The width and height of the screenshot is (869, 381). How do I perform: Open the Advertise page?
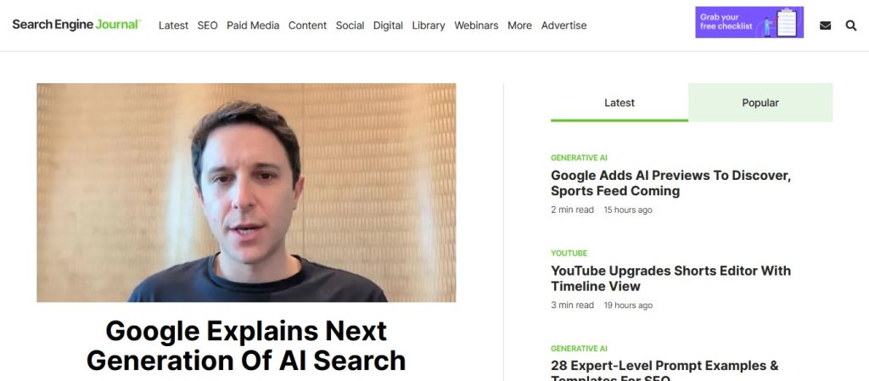tap(563, 25)
